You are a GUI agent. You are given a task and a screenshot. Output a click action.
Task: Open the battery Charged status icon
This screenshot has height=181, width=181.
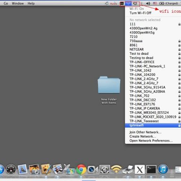pos(169,3)
